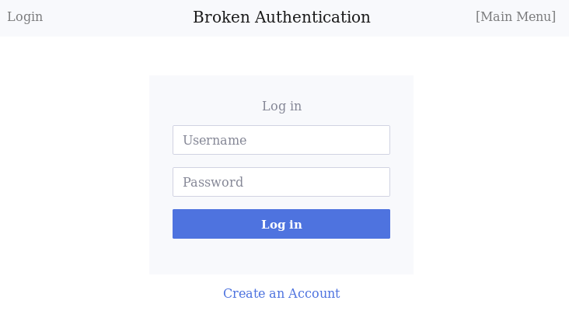Focus the Username text box
569x318 pixels.
(x=281, y=140)
